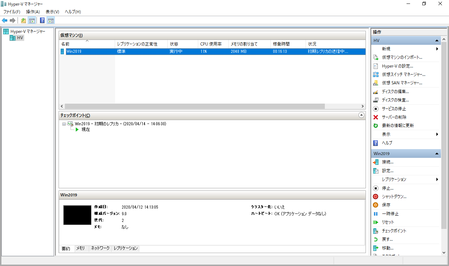Switch to the メモリ tab
449x266 pixels.
pyautogui.click(x=81, y=248)
